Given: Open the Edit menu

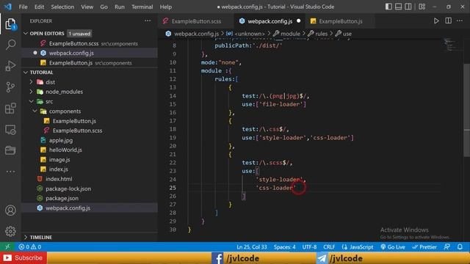Looking at the screenshot, I should point(39,7).
